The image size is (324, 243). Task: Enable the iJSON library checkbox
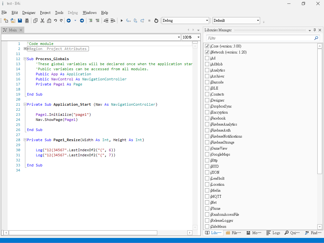[207, 172]
